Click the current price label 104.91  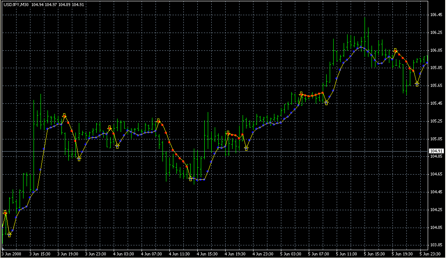click(436, 151)
